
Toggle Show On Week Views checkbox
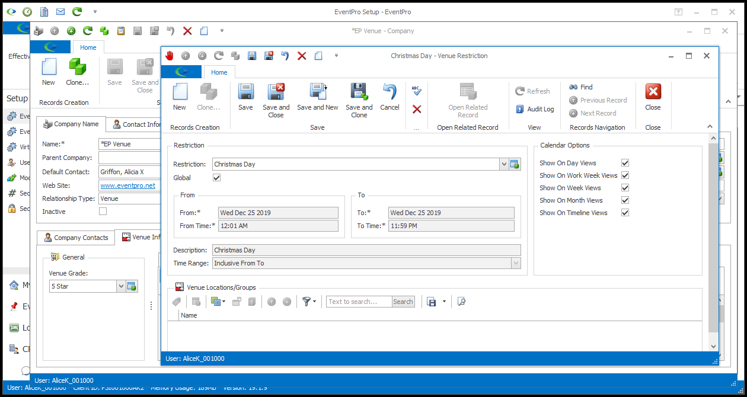pyautogui.click(x=625, y=188)
